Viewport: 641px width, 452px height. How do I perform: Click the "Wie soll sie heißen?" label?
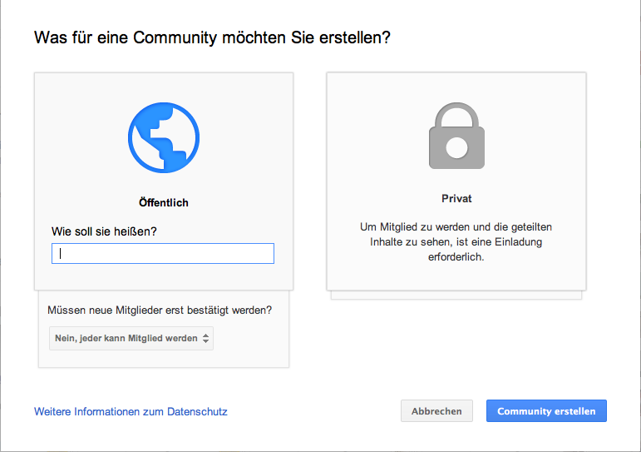tap(105, 231)
